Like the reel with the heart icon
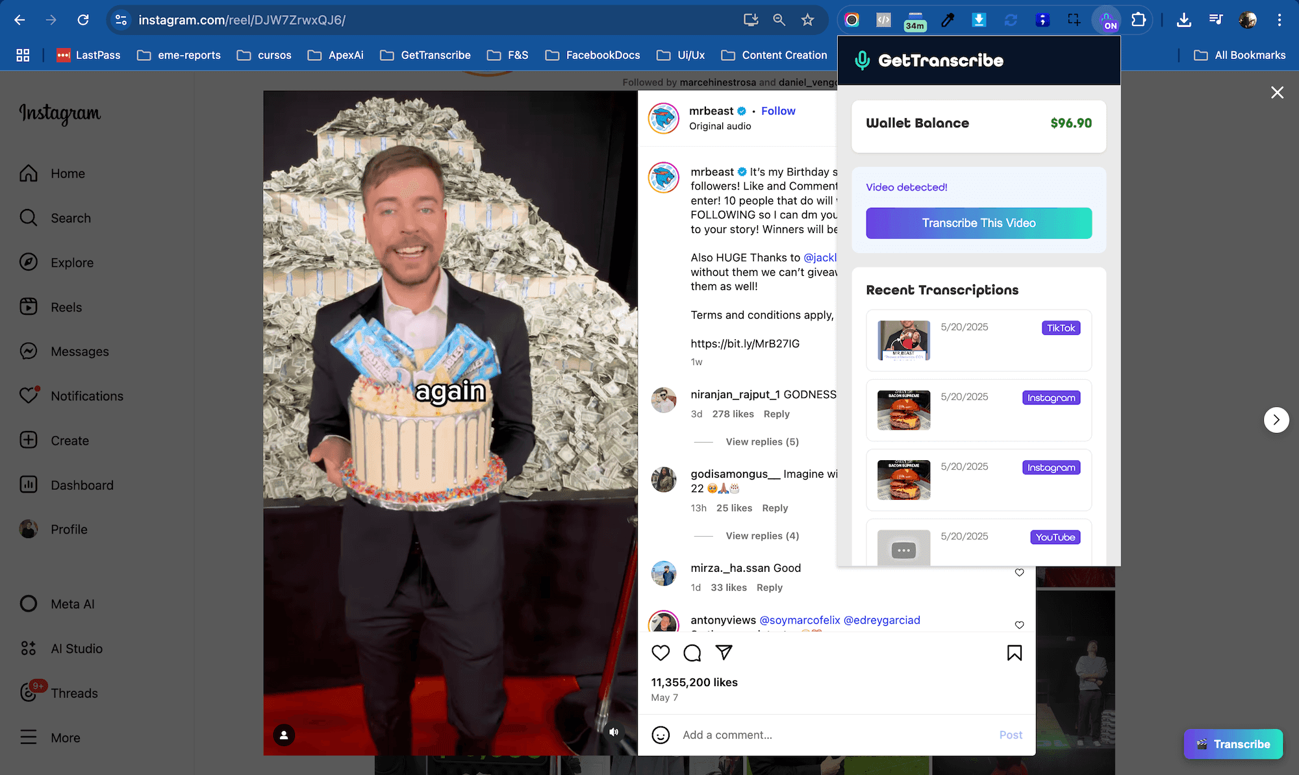The image size is (1299, 775). [661, 653]
